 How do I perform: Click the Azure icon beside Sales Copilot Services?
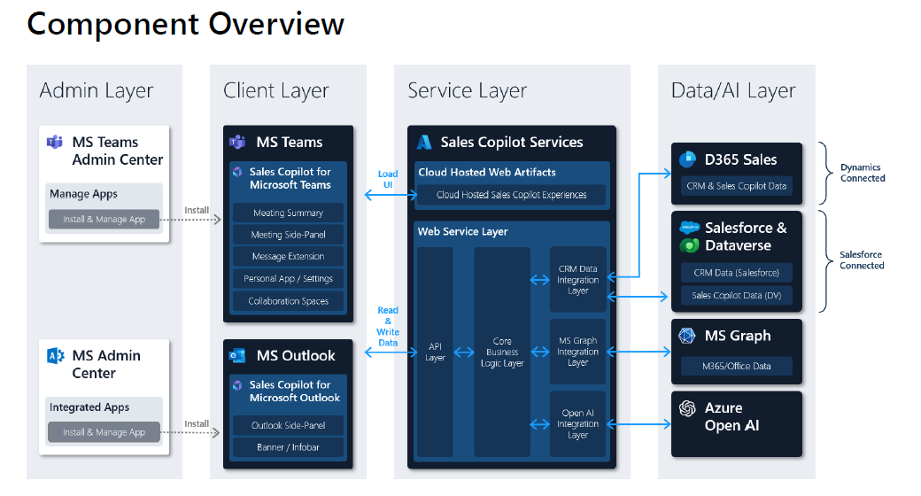(x=424, y=143)
